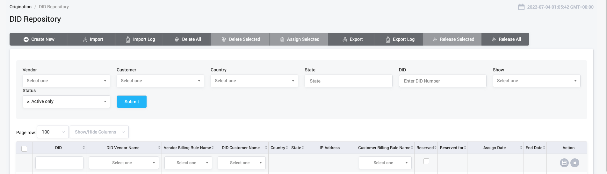Toggle the select-all checkbox in table header
Screen dimensions: 607x174
point(24,149)
